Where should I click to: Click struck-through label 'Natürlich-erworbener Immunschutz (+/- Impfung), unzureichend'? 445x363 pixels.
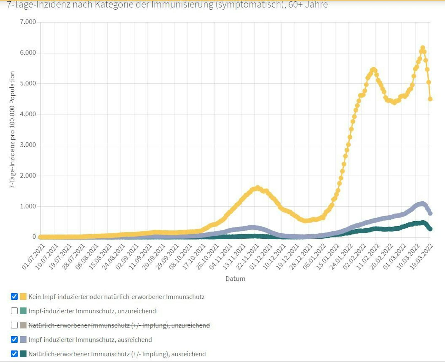point(119,325)
